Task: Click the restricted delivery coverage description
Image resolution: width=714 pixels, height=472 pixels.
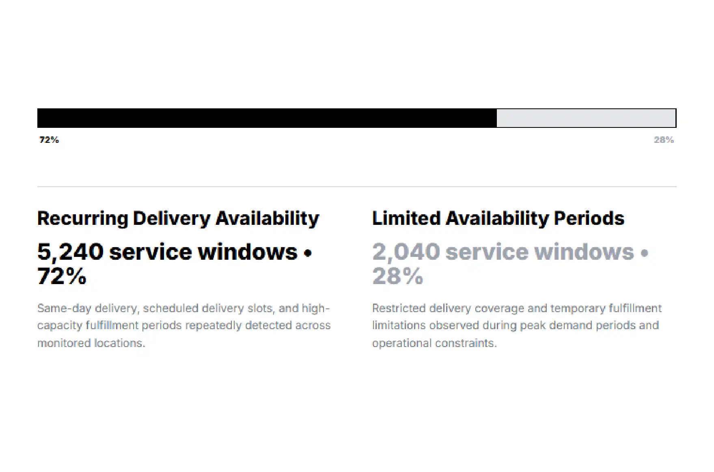Action: point(517,325)
